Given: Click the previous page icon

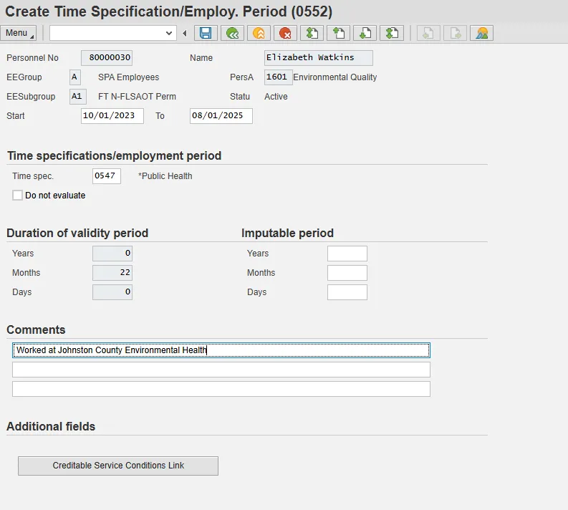Looking at the screenshot, I should point(338,33).
